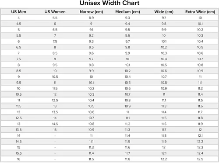The width and height of the screenshot is (219, 163).
Task: Select US Men size 8.5 cell
Action: pyautogui.click(x=18, y=71)
